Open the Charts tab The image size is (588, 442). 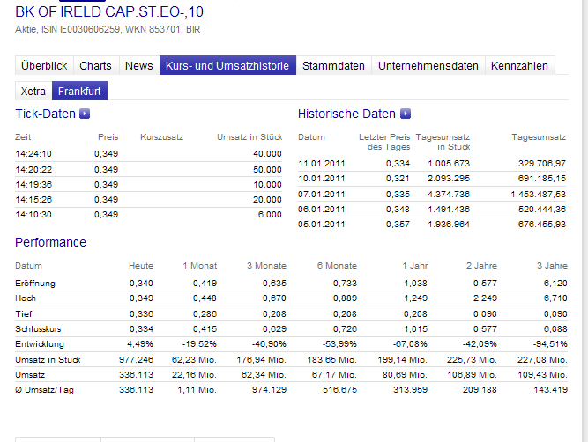pyautogui.click(x=95, y=66)
